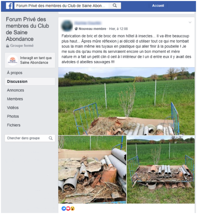197x214 pixels.
Task: Go to Accueil home link
Action: click(158, 6)
